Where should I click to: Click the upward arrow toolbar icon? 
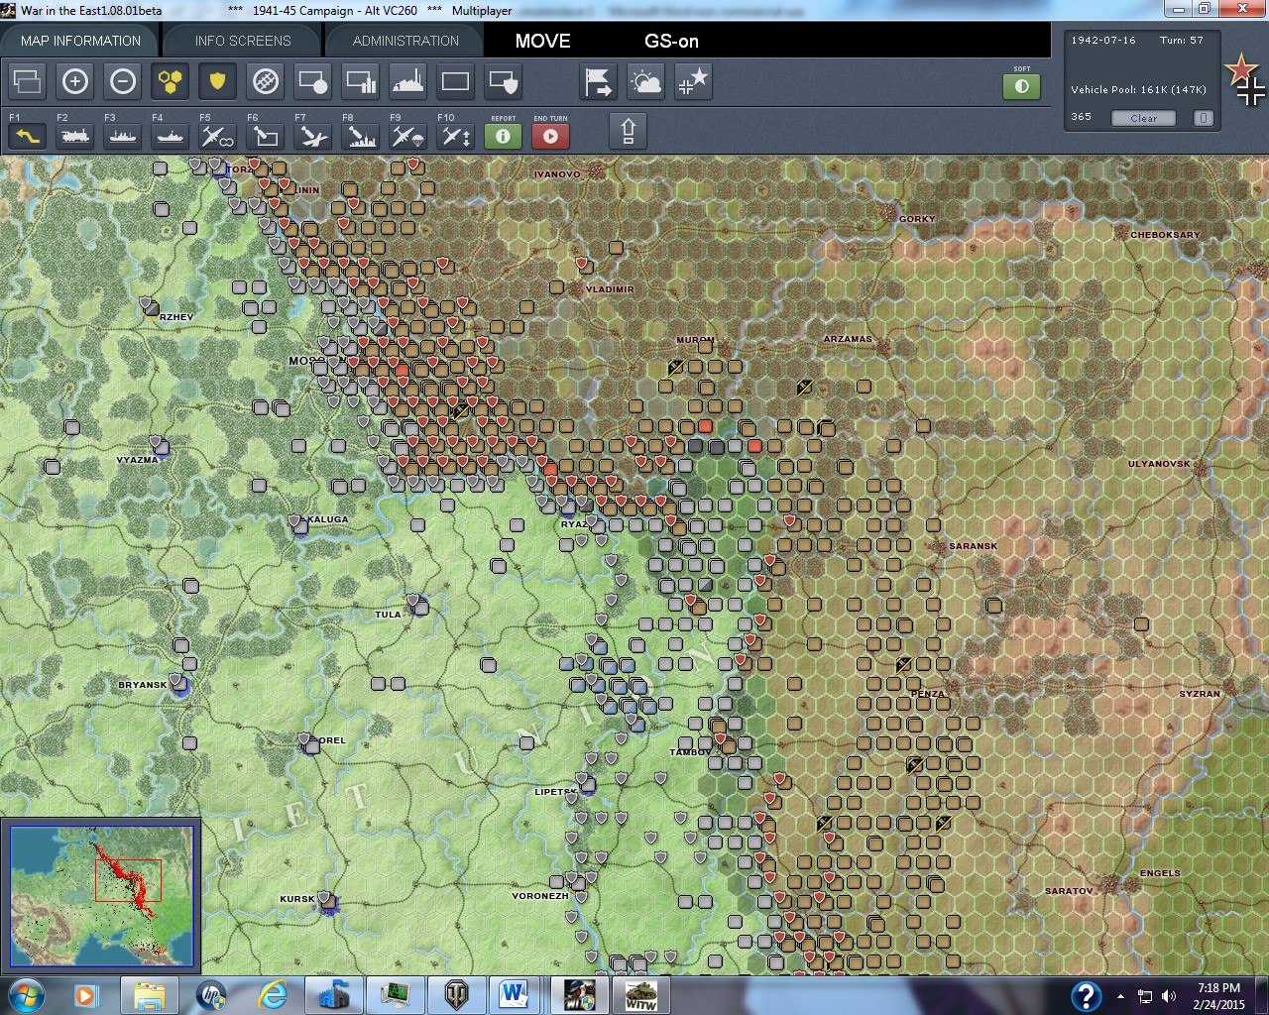pos(628,131)
